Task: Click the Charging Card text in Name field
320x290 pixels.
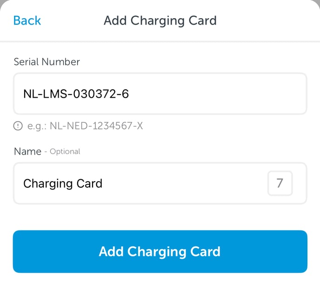Action: (63, 183)
